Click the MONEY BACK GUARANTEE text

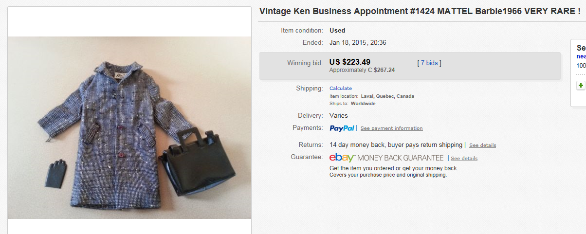pos(400,158)
